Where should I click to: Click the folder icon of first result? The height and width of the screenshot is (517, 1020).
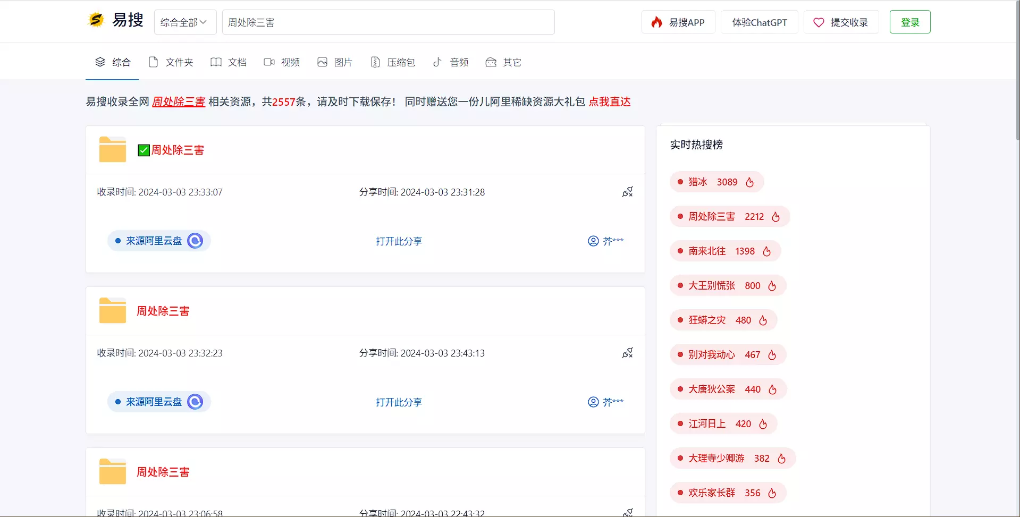(113, 149)
